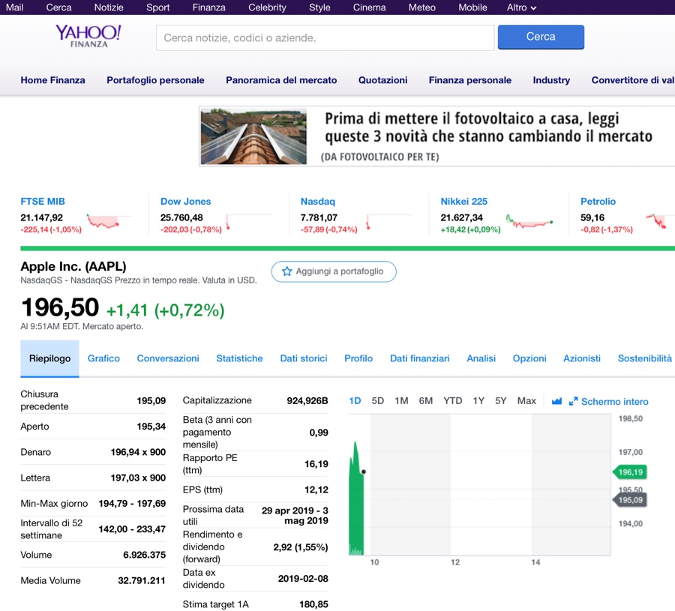Select the YTD chart range
This screenshot has height=611, width=675.
453,401
